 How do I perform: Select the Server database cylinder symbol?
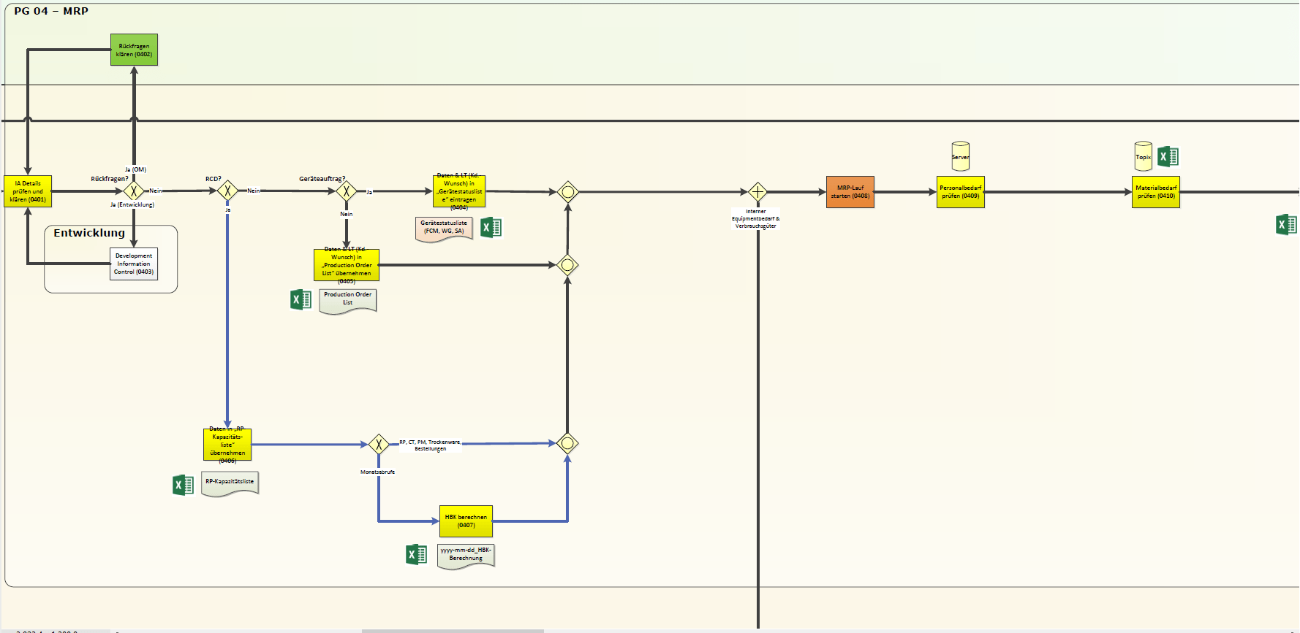tap(960, 156)
